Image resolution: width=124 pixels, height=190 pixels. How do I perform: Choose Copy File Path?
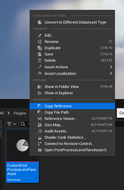72,112
